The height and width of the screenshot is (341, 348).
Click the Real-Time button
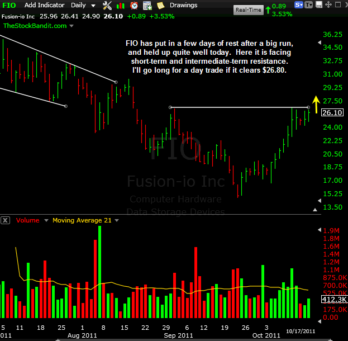tap(249, 10)
